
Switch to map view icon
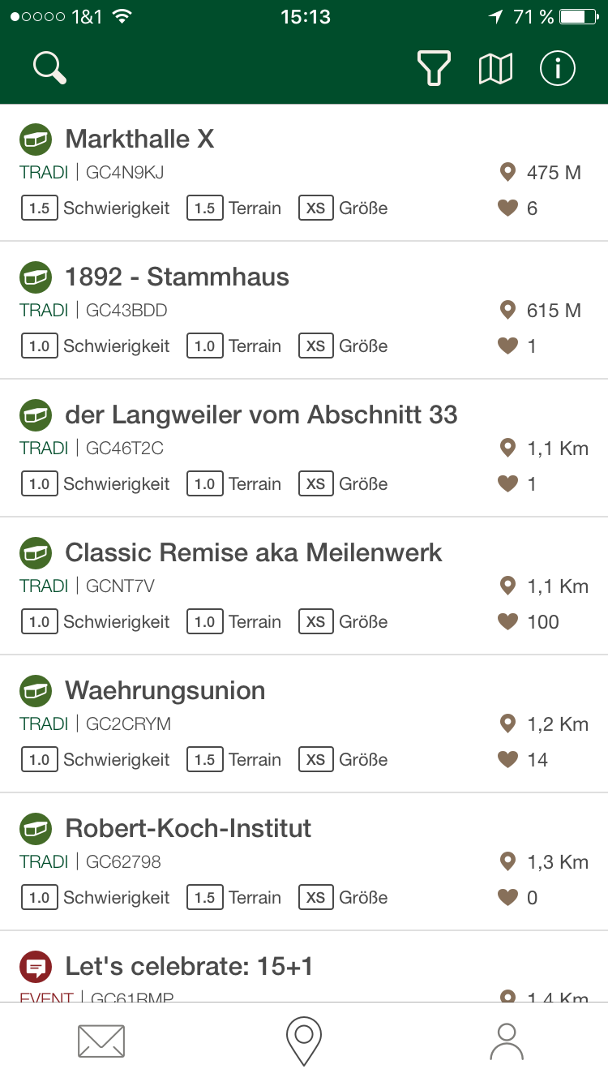(495, 69)
